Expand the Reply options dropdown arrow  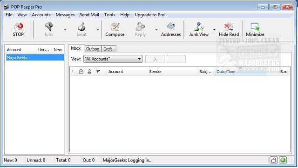point(156,30)
